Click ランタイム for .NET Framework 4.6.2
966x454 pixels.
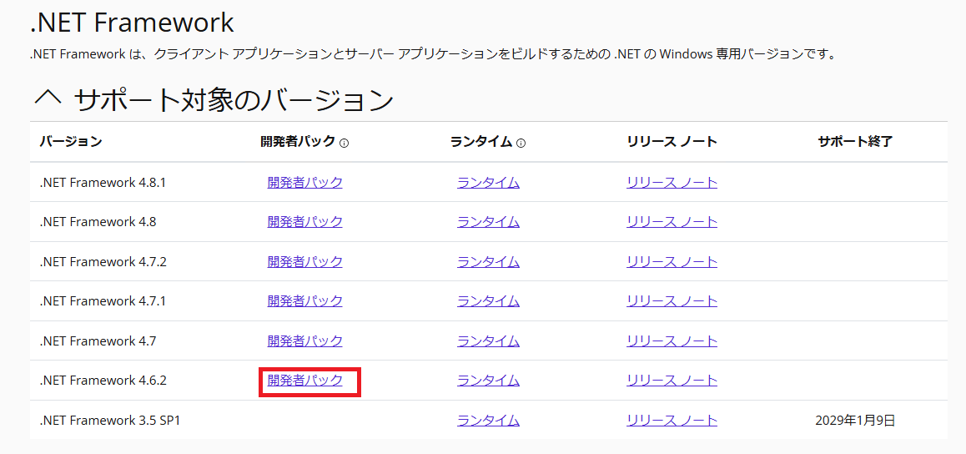coord(488,380)
